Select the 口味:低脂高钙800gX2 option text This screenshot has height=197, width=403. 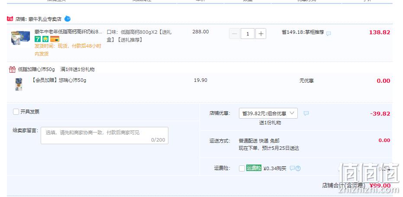(x=139, y=36)
